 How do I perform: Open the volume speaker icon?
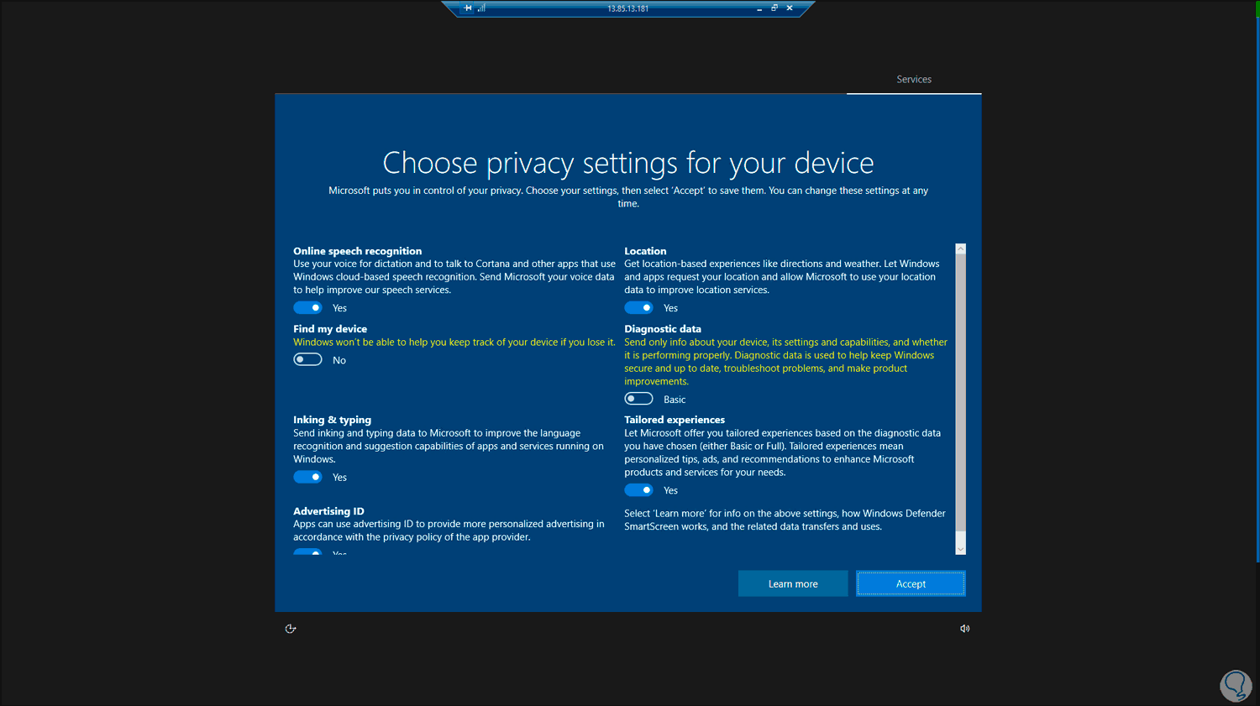click(x=965, y=629)
